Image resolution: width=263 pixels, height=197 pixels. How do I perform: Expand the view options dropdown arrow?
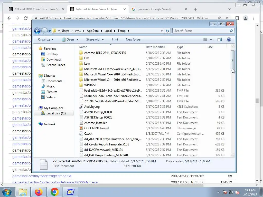[211, 40]
